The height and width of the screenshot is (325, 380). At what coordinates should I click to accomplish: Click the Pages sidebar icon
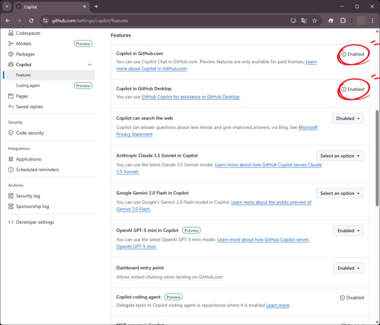10,96
